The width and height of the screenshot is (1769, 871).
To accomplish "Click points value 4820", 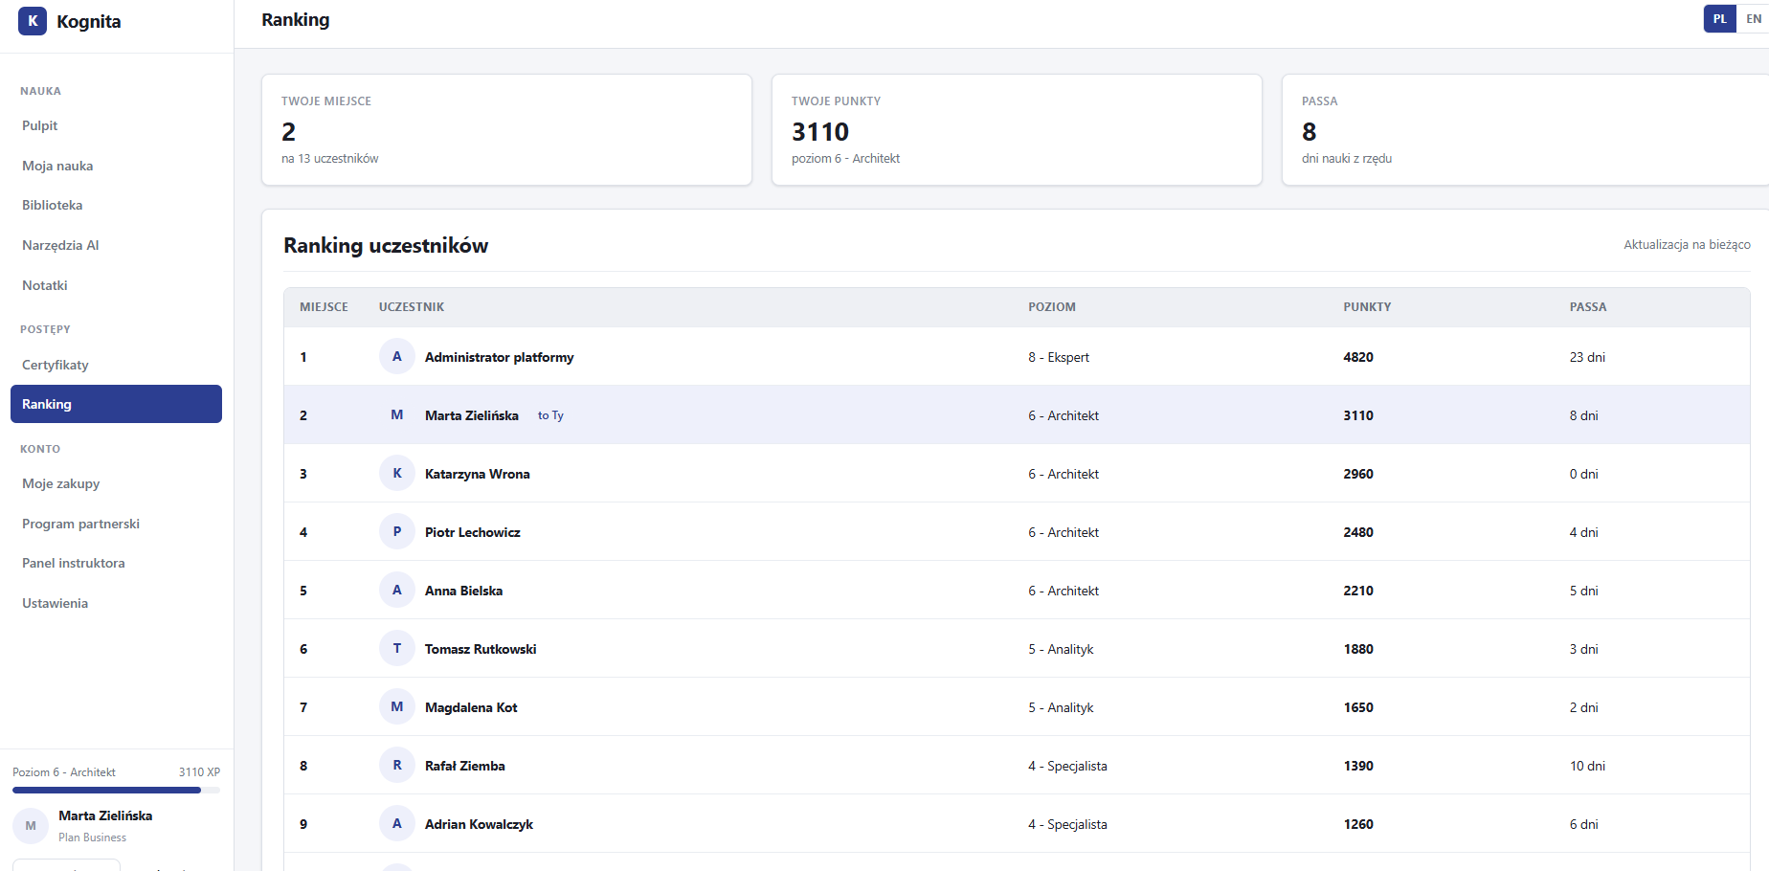I will (x=1358, y=357).
